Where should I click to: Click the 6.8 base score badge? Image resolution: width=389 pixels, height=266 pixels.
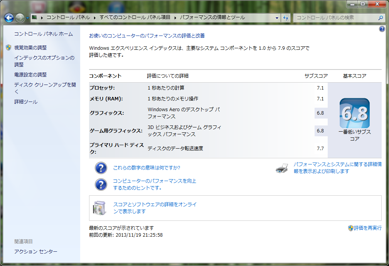click(355, 113)
